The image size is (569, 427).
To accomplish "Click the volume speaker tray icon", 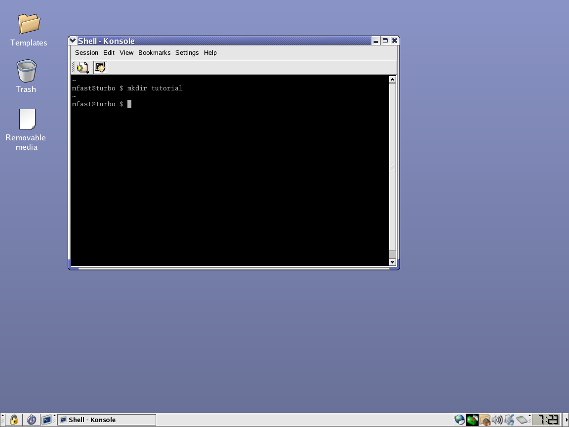I will tap(497, 420).
